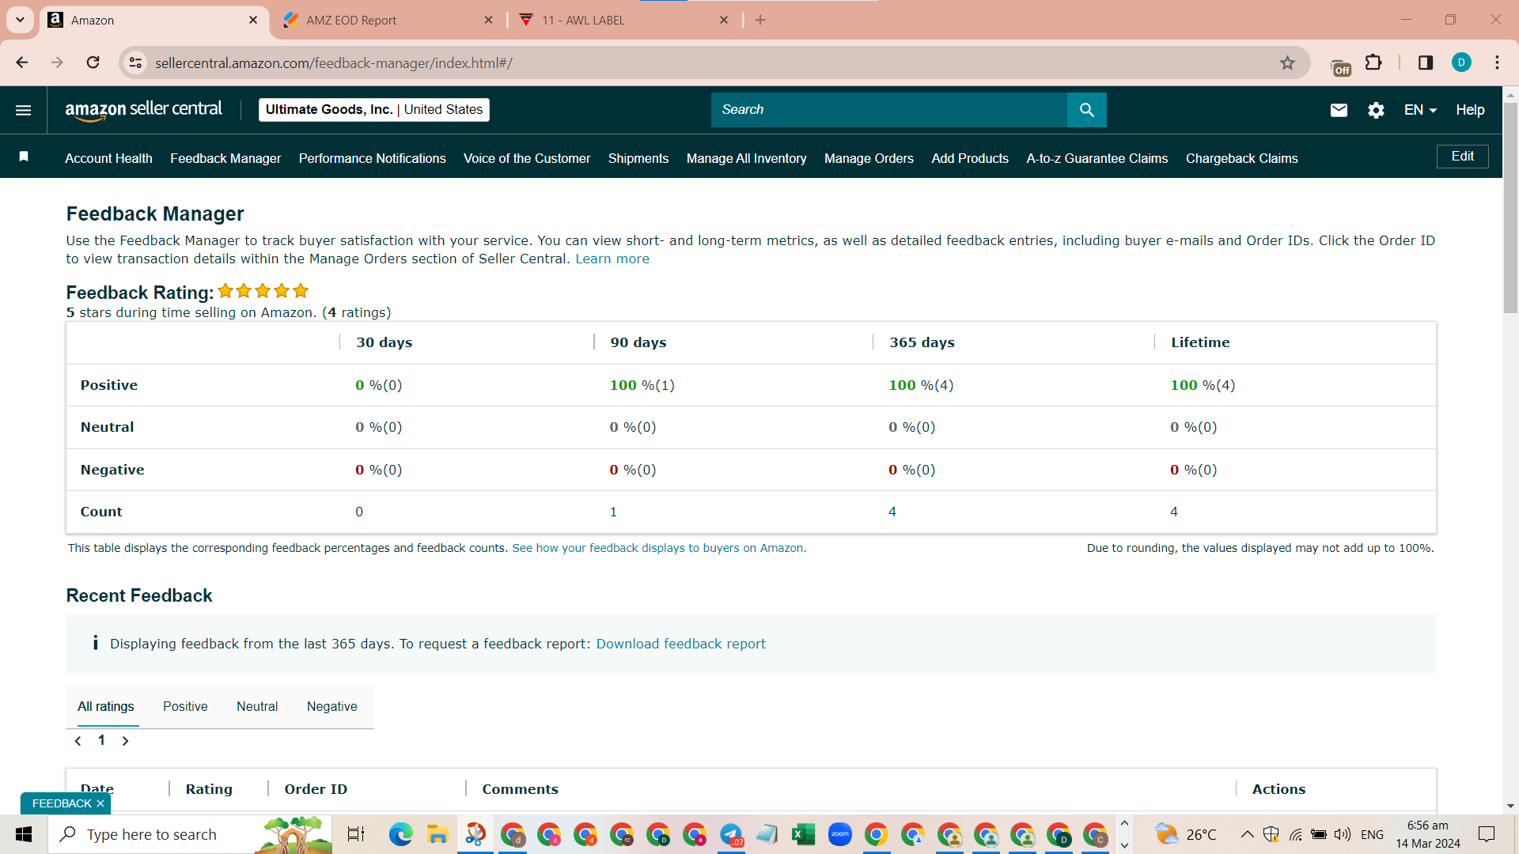Go to previous feedback page arrow

[78, 741]
